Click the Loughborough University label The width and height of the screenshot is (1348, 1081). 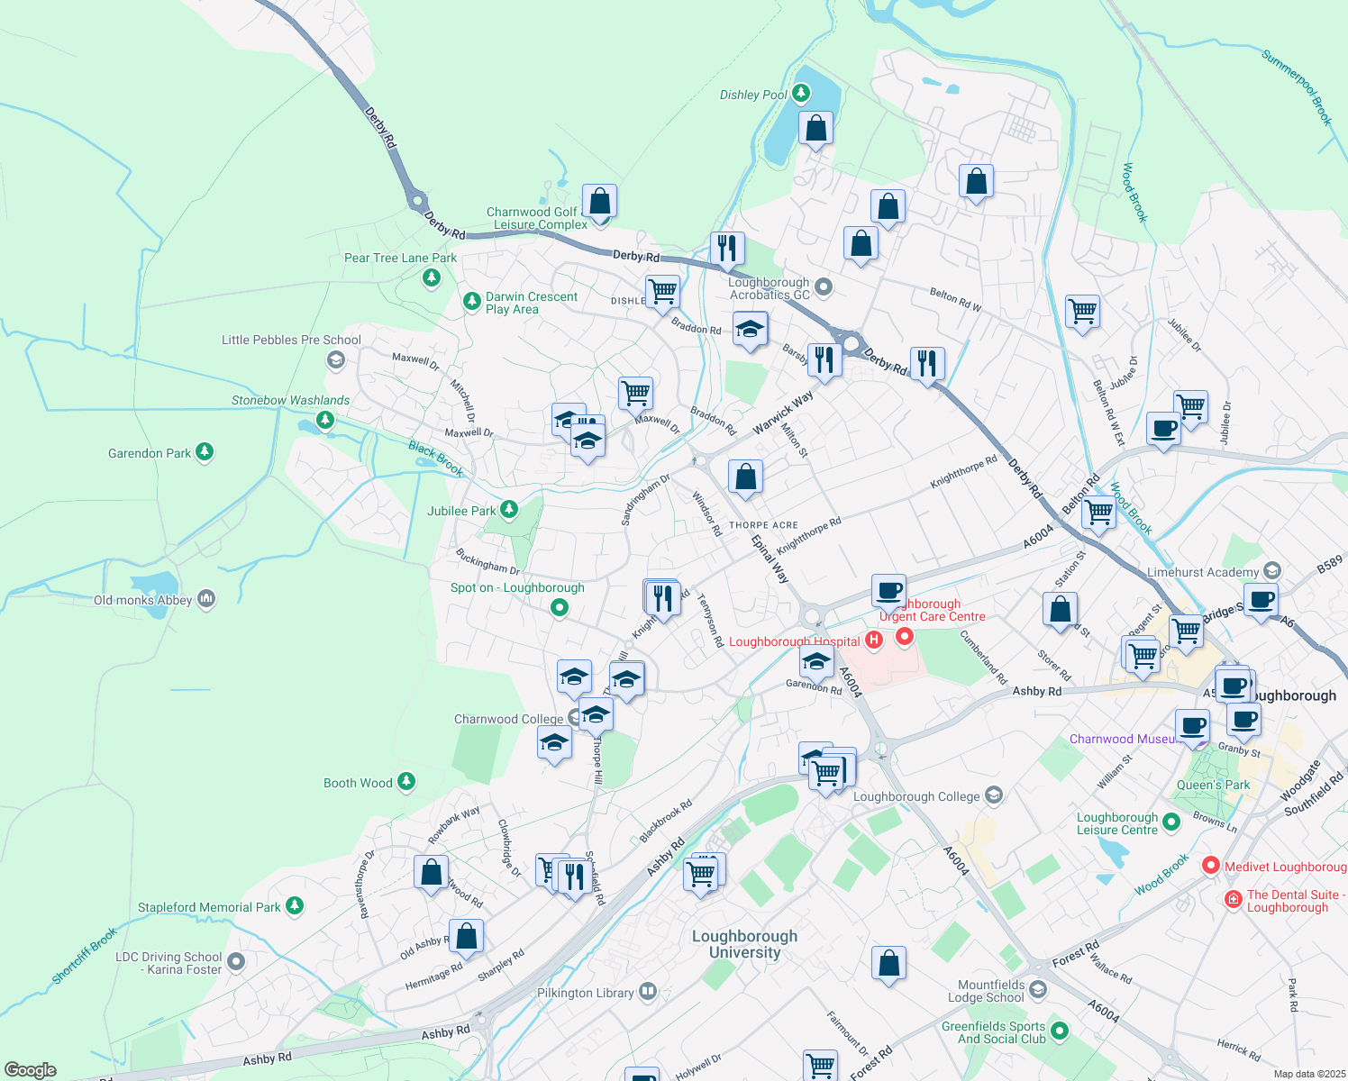[744, 944]
